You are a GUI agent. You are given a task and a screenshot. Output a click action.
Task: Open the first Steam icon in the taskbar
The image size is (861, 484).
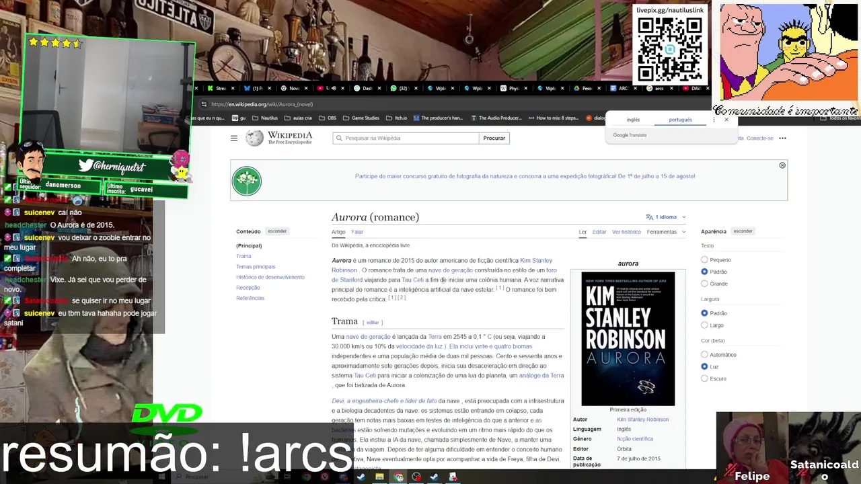361,477
